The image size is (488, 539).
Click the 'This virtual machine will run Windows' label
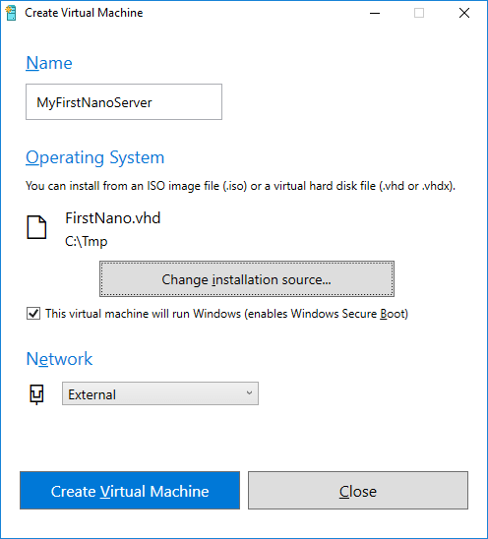click(226, 314)
